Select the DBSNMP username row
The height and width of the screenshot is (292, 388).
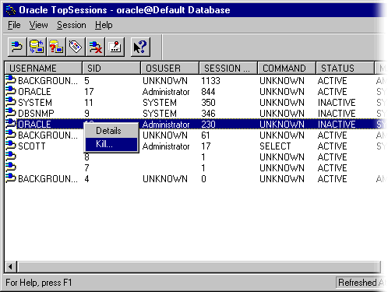tap(36, 114)
